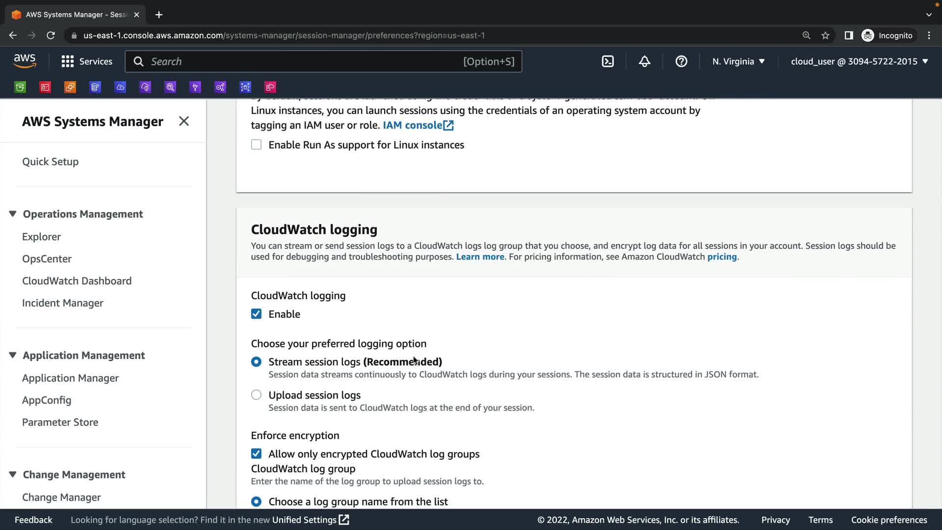
Task: Go to Incident Manager in the sidebar
Action: pos(62,303)
